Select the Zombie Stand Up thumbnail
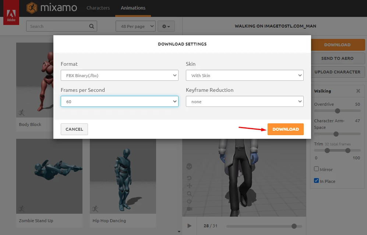Screen dimensions: 367x235 tap(49, 176)
